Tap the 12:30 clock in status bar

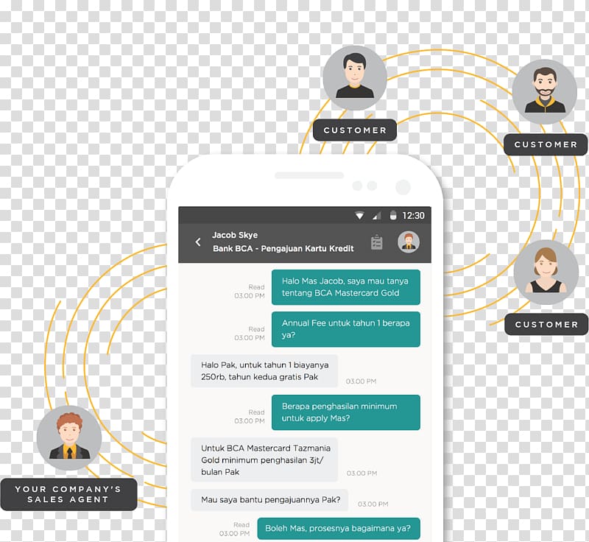click(413, 216)
